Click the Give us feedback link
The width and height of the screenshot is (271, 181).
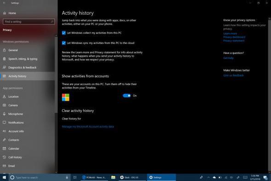[x=233, y=76]
